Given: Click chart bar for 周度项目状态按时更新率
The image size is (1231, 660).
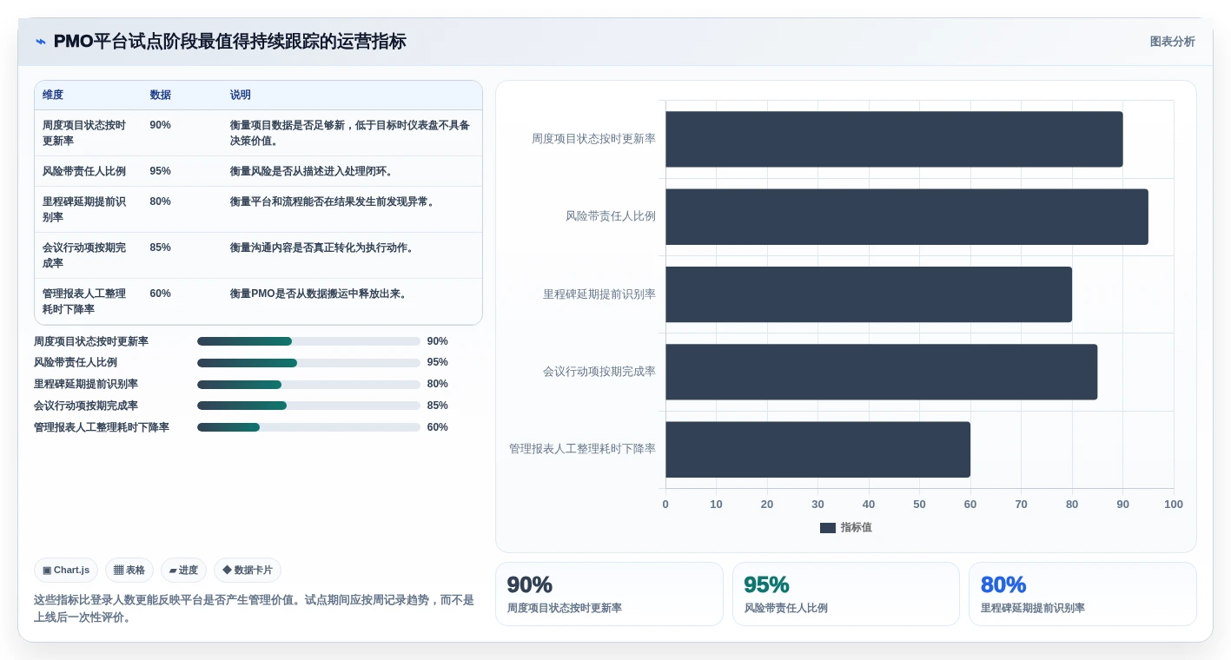Looking at the screenshot, I should pyautogui.click(x=894, y=139).
